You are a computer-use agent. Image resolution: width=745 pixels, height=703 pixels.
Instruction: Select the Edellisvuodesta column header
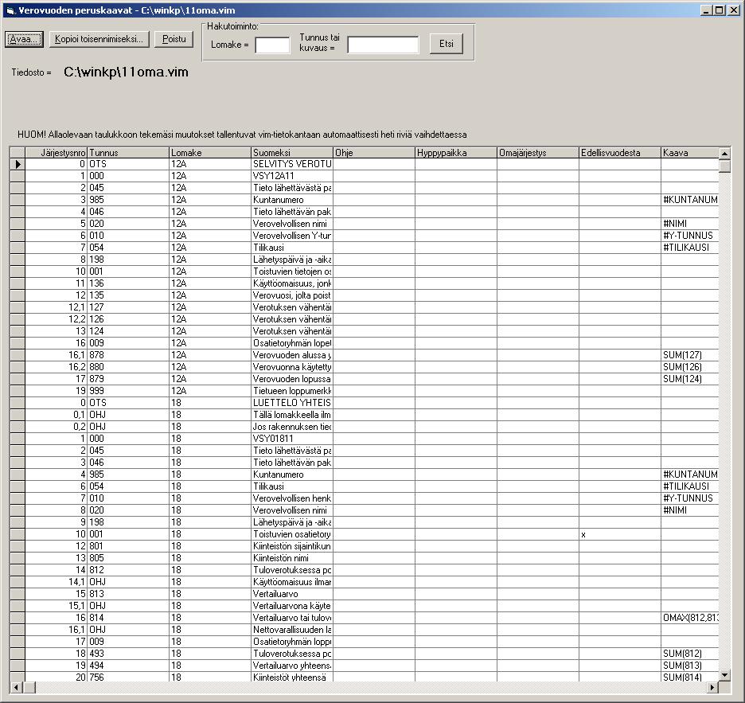tap(619, 153)
